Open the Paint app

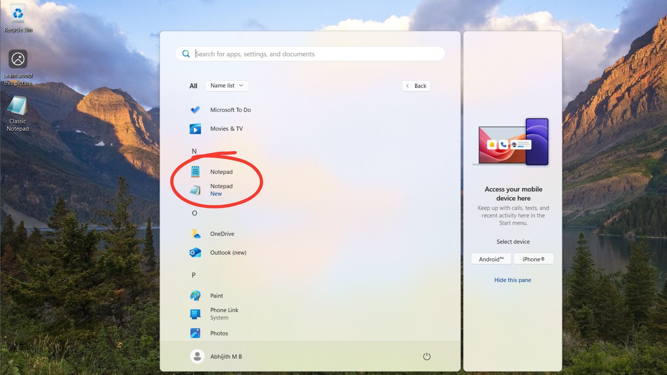tap(216, 295)
